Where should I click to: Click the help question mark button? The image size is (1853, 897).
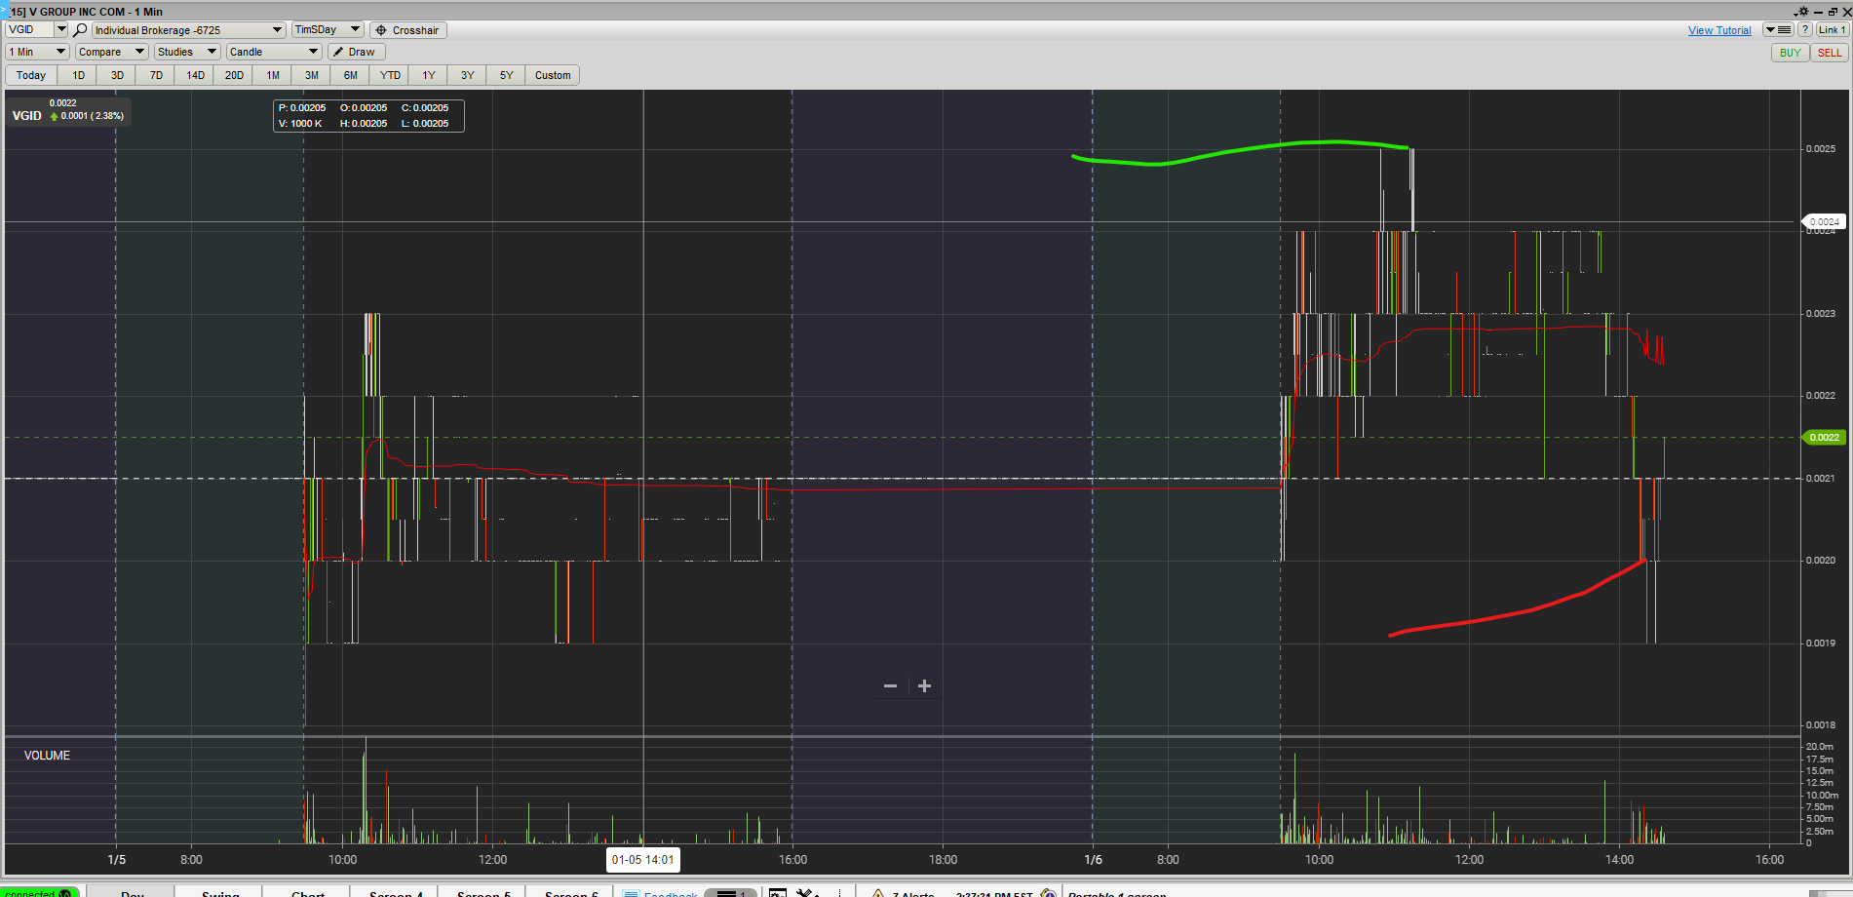[1805, 30]
